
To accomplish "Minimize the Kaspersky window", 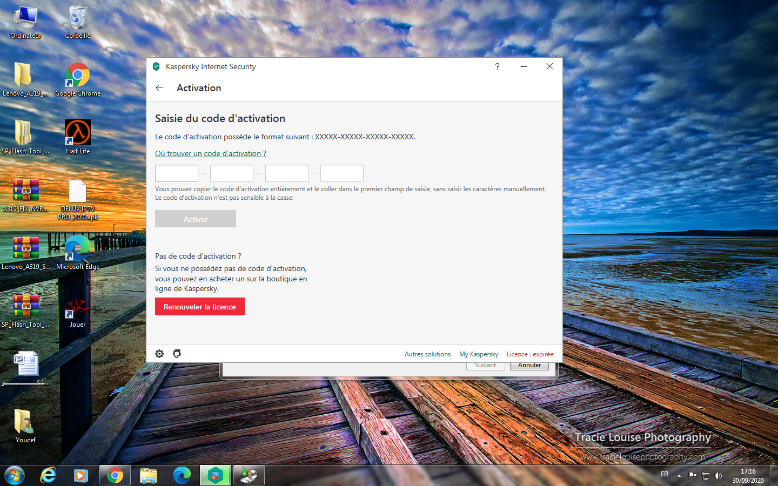I will pyautogui.click(x=524, y=66).
